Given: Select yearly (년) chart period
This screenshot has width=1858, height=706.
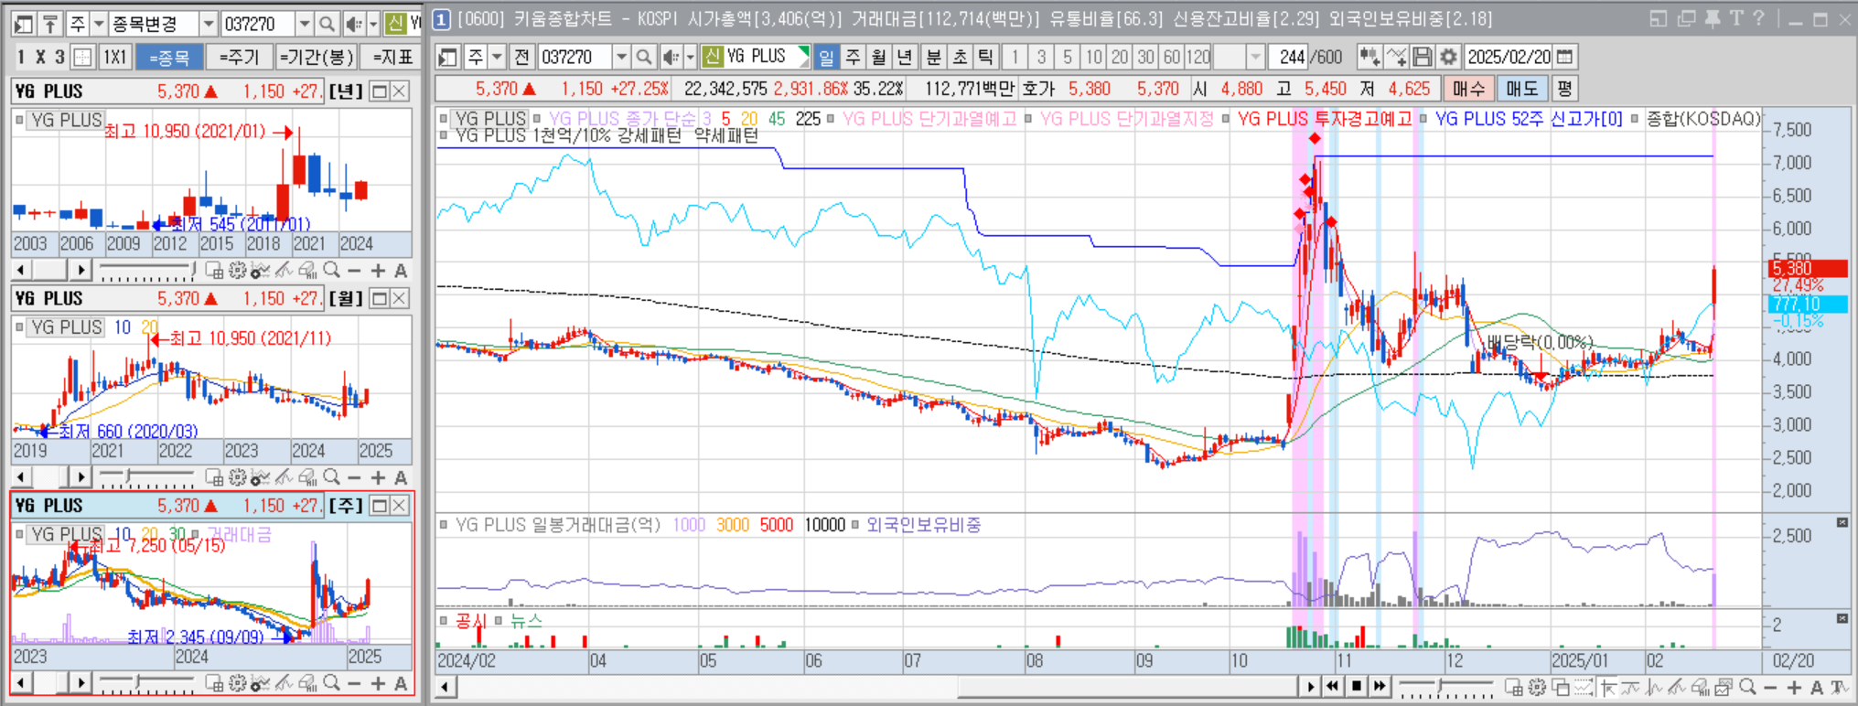Looking at the screenshot, I should 906,57.
